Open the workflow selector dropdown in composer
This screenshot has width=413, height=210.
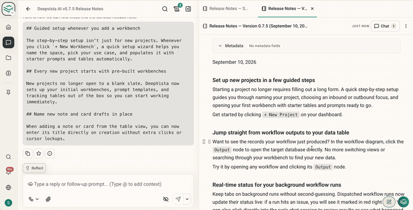[x=33, y=199]
